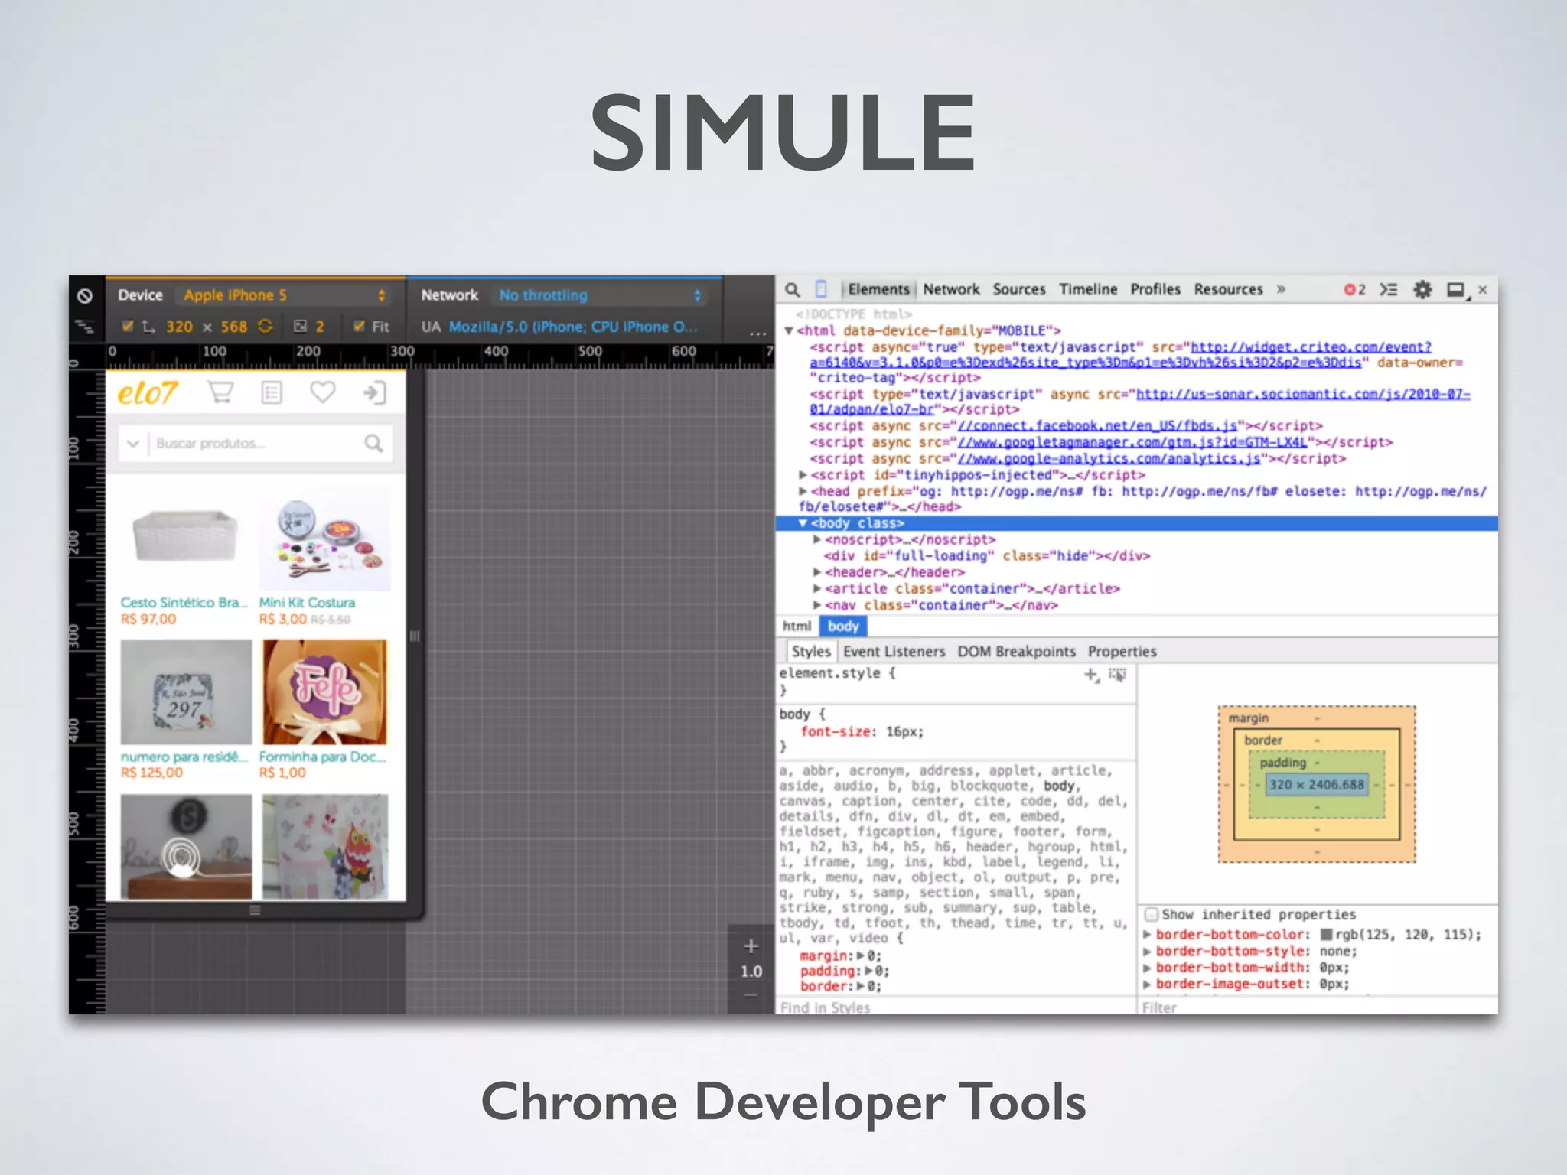1567x1175 pixels.
Task: Click the DevTools search magnifier icon
Action: click(x=793, y=290)
